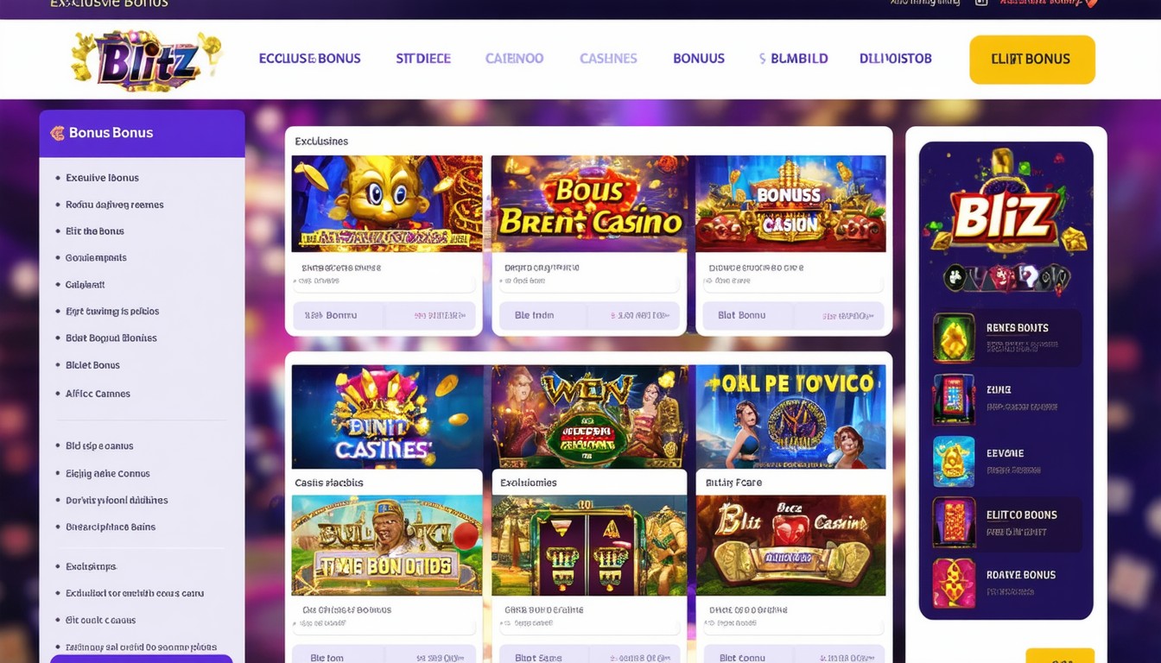This screenshot has height=663, width=1161.
Task: Open the Bous Brent Casino thumbnail
Action: tap(590, 204)
